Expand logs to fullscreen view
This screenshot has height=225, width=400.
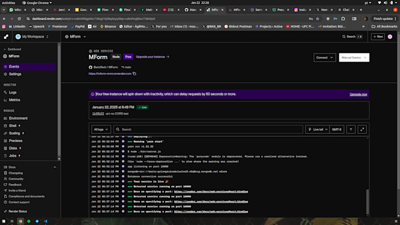[362, 129]
